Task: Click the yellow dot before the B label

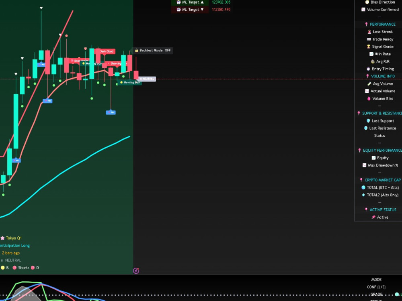Action: [x=3, y=268]
